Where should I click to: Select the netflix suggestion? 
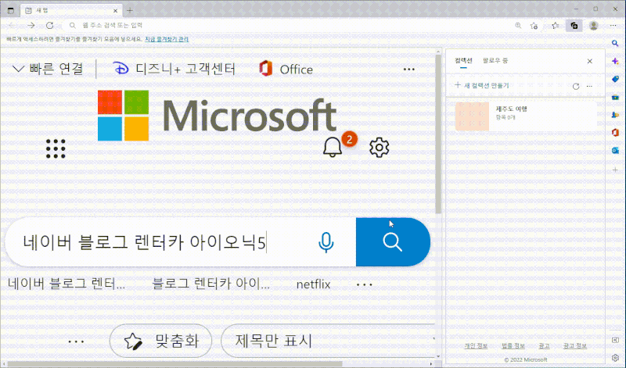click(314, 284)
